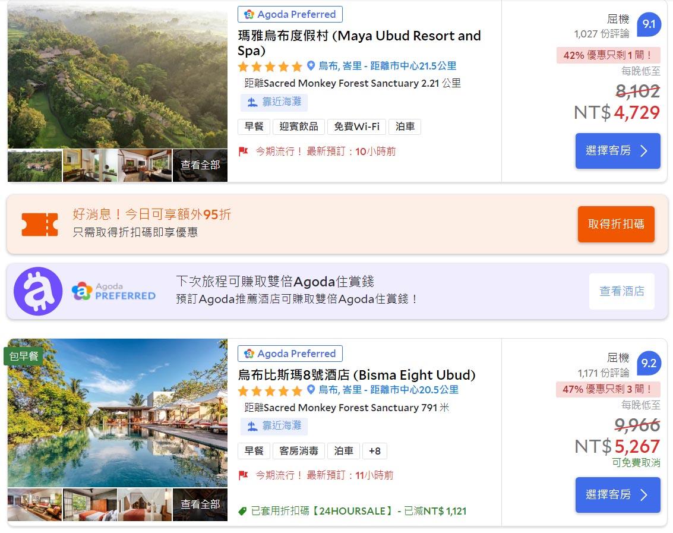Click 選擇客房 button for Bisma Eight Ubud
This screenshot has height=533, width=673.
tap(618, 495)
